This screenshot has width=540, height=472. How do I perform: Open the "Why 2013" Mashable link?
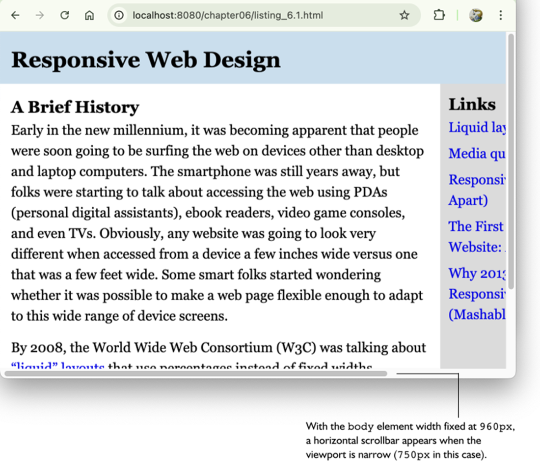point(476,273)
